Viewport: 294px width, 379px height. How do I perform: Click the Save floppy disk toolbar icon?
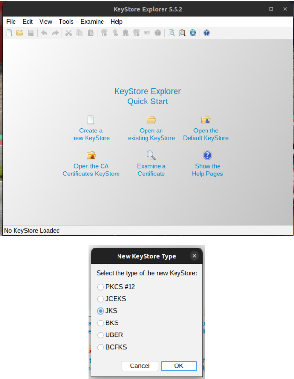pos(30,33)
